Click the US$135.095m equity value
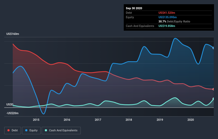 coord(168,17)
